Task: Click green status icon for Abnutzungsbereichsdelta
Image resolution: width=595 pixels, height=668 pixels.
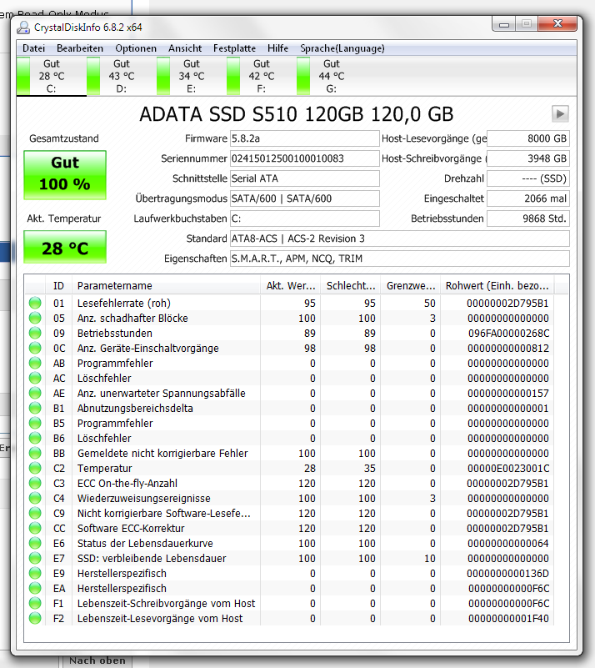Action: pos(35,408)
